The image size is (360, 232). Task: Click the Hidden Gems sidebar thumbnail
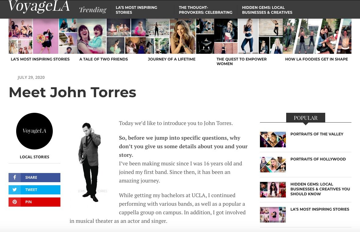click(273, 190)
